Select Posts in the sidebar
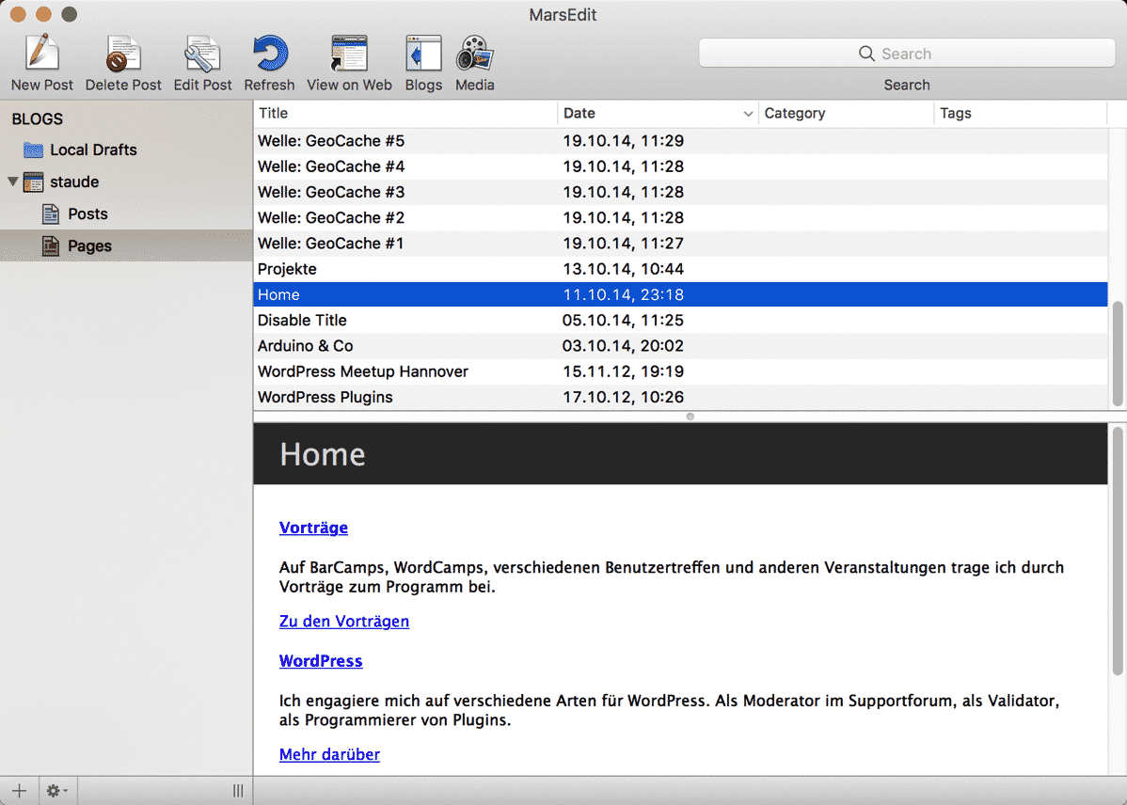 point(87,213)
